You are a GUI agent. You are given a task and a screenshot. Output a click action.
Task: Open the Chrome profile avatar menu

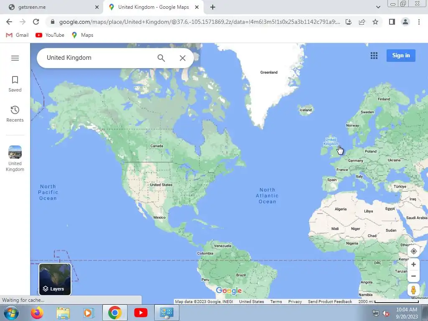(x=405, y=22)
